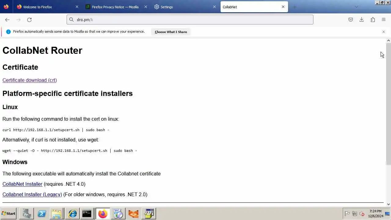Click the network tray icon
This screenshot has height=220, width=391.
pos(355,214)
